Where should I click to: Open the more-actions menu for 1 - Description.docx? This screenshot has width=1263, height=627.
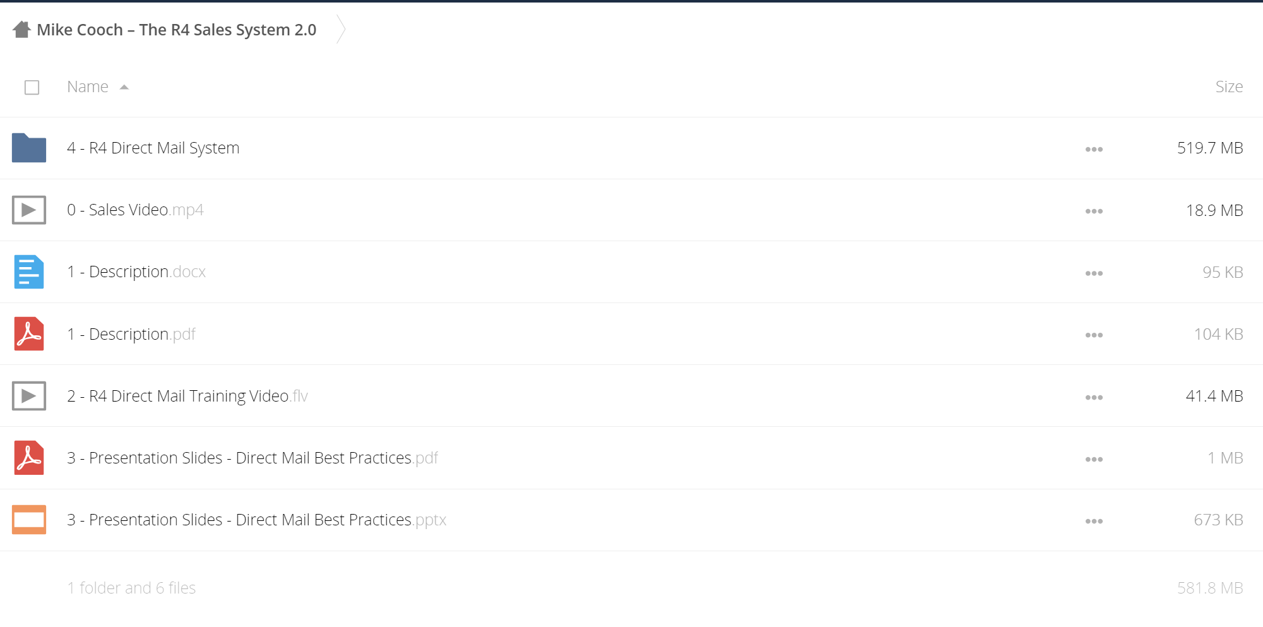[1094, 273]
